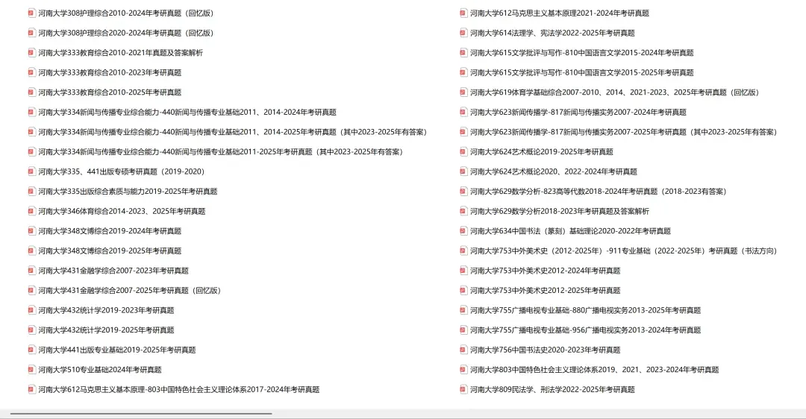806x419 pixels.
Task: Click PDF icon of 624艺术概论2019-2025年考研真题
Action: 463,151
